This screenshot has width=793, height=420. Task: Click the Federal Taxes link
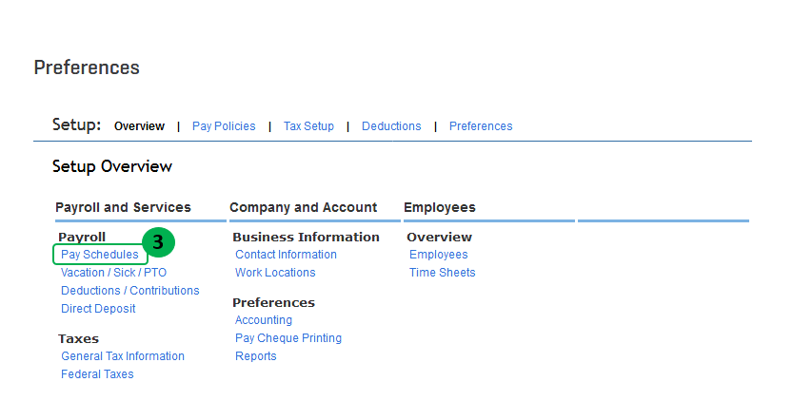97,374
